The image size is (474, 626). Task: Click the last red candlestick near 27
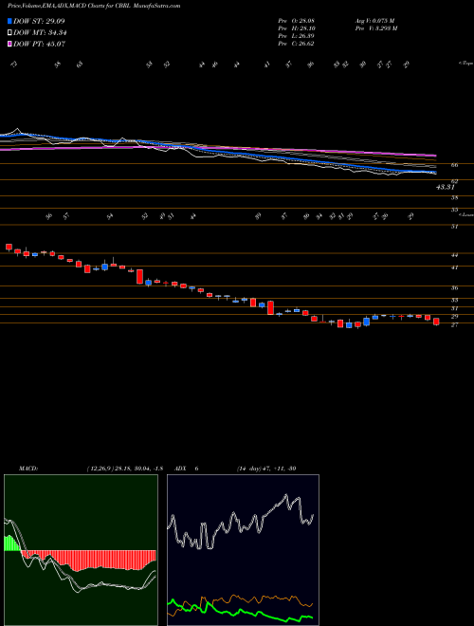pos(436,322)
